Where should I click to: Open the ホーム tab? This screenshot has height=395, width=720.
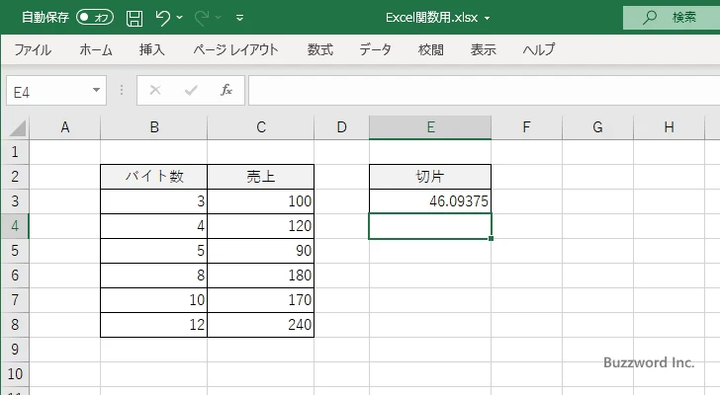(96, 49)
